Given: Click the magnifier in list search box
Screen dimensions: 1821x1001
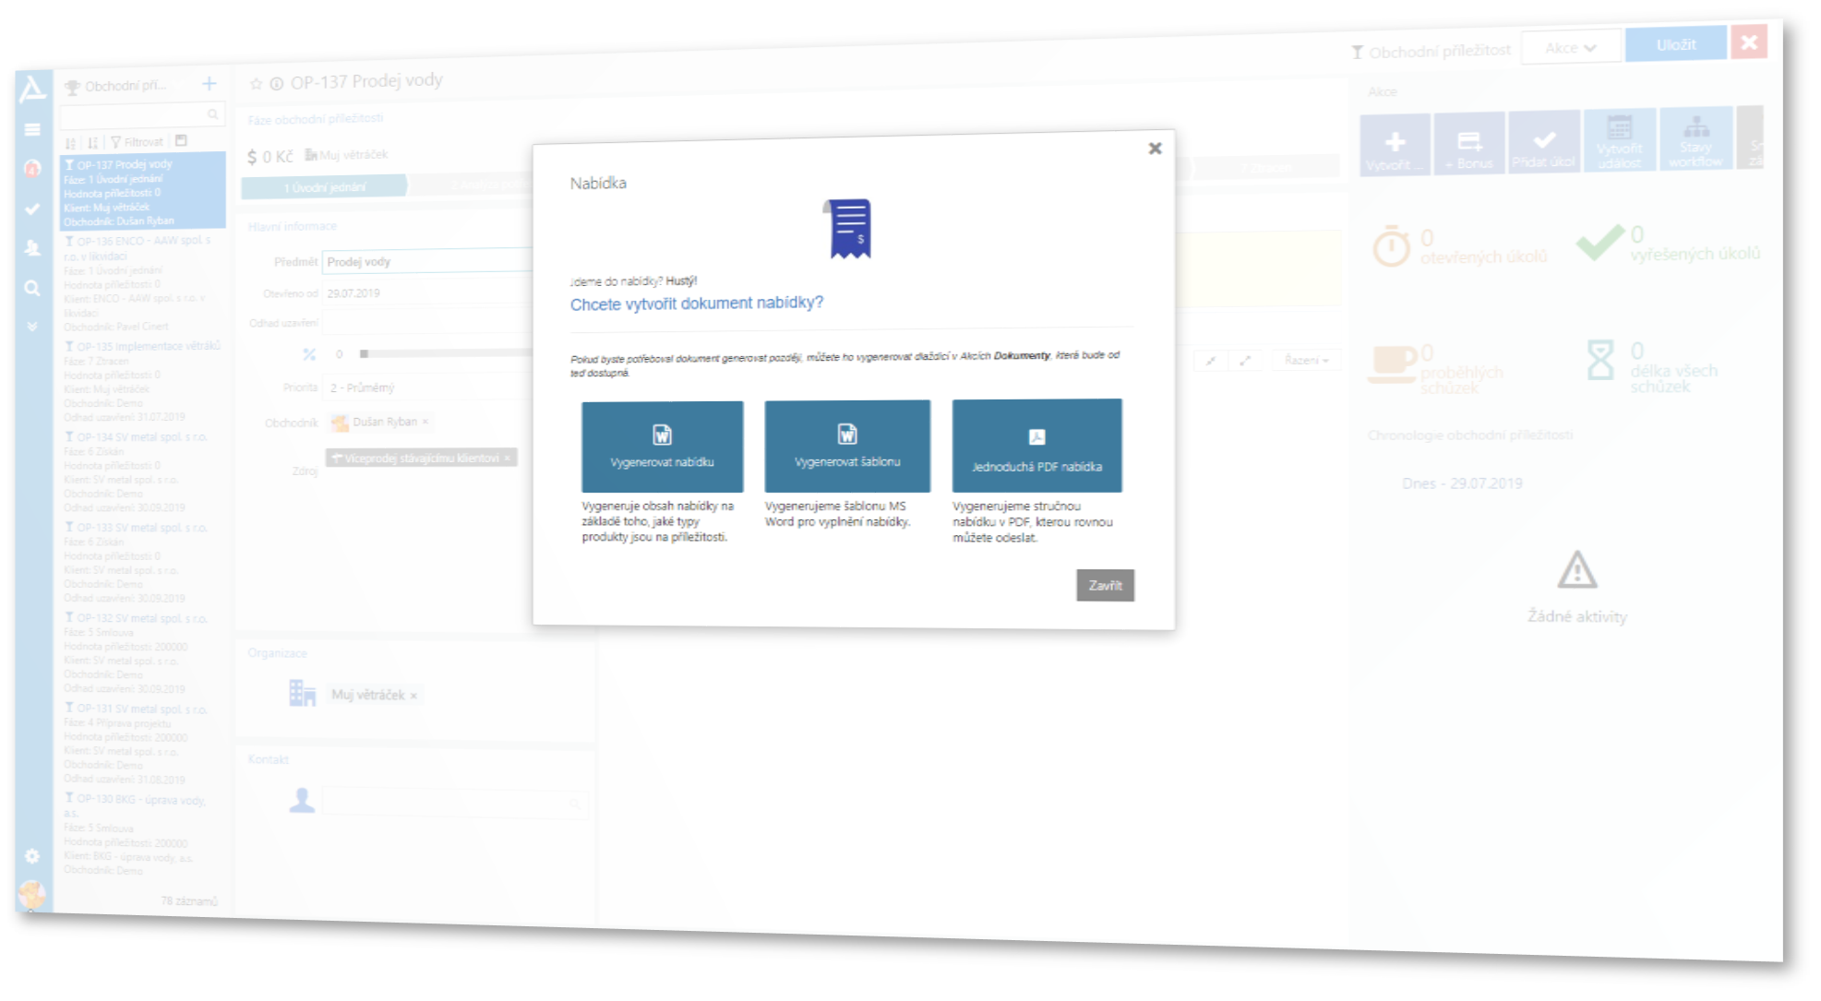Looking at the screenshot, I should [213, 114].
